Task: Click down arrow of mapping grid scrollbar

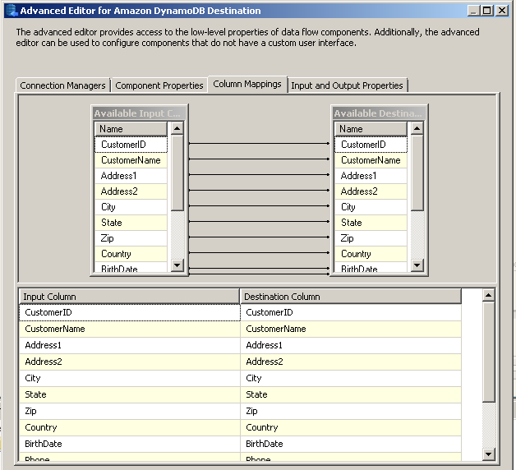Action: coord(488,454)
